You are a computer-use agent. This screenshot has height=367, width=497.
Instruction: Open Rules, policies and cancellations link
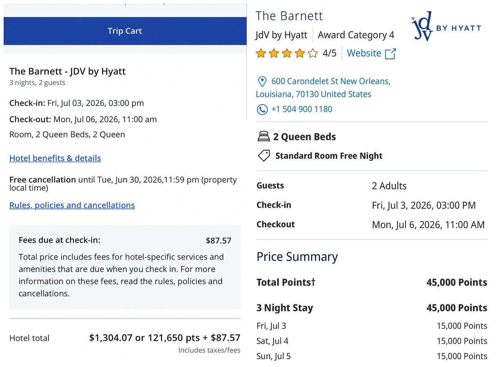click(72, 205)
